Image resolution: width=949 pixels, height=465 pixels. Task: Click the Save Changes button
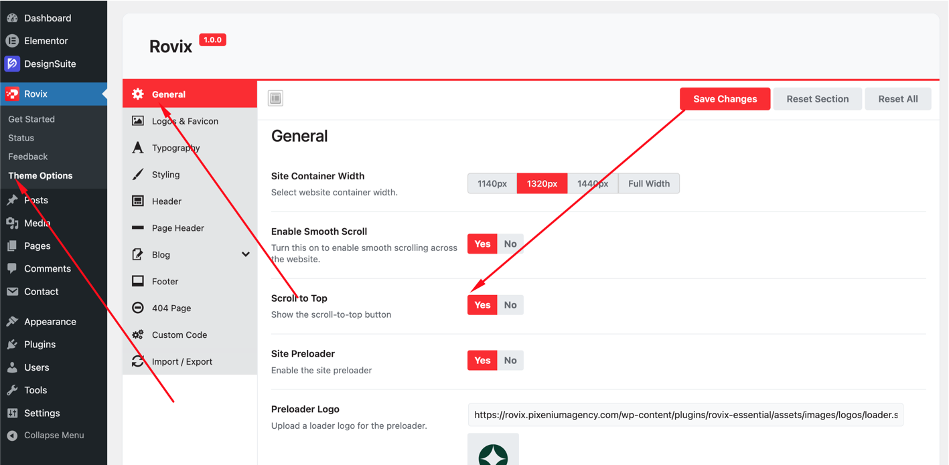click(x=725, y=99)
